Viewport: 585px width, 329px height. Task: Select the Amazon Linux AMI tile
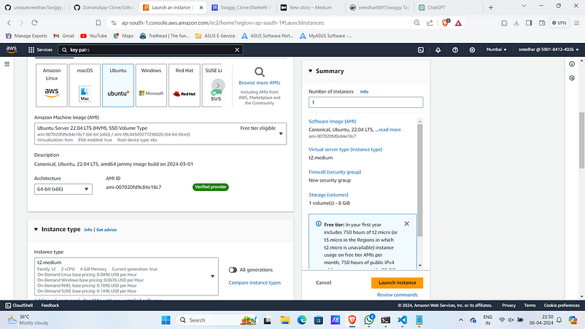coord(52,85)
